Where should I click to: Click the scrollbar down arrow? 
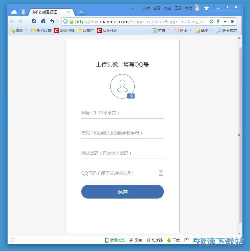(239, 234)
